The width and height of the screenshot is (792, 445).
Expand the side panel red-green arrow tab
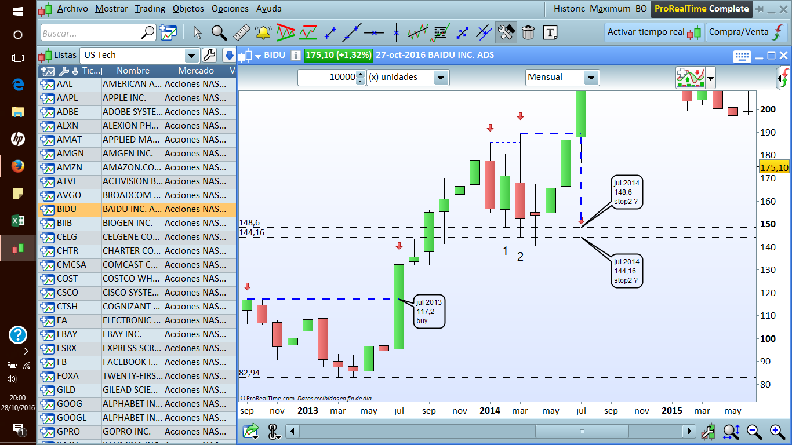(x=784, y=78)
